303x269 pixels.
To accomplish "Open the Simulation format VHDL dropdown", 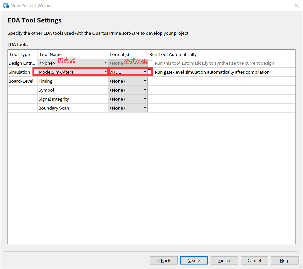I will (x=128, y=72).
